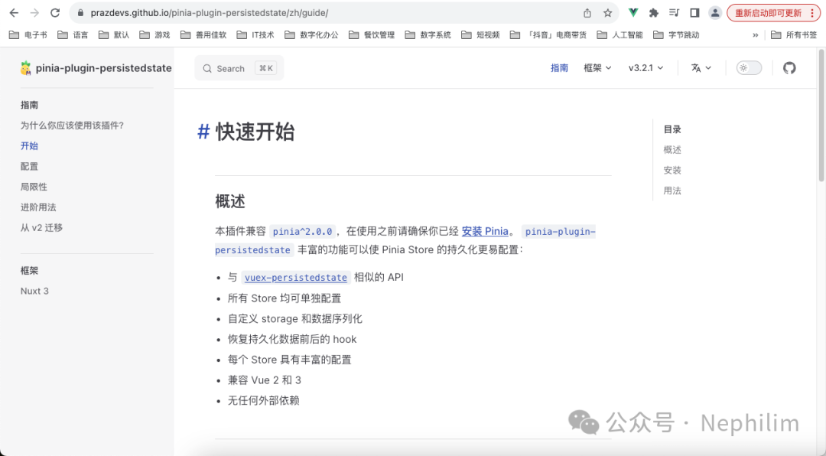This screenshot has width=826, height=456.
Task: Open the 电子书 bookmark folder
Action: tap(28, 34)
